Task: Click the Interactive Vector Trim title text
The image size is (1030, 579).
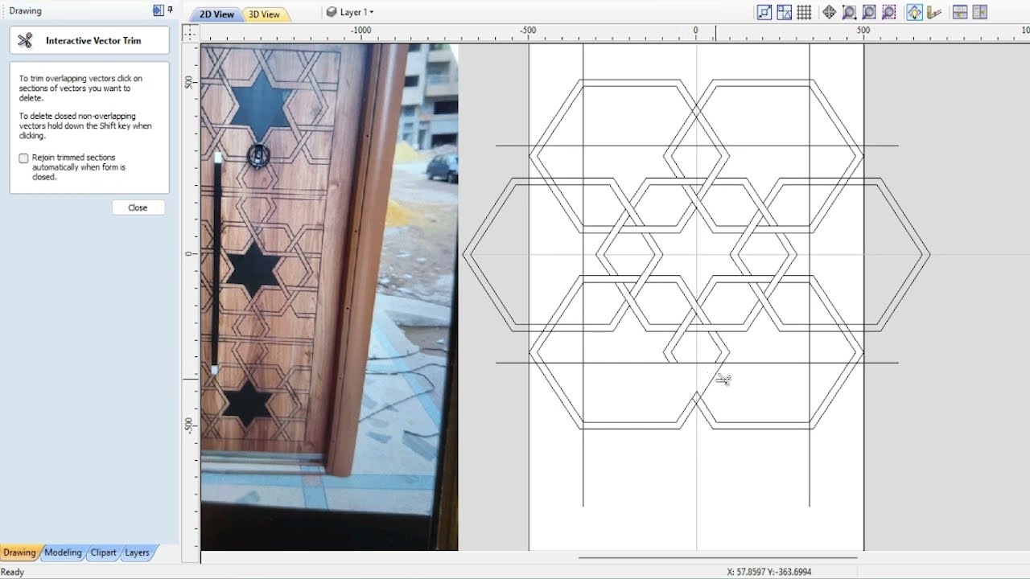Action: (93, 40)
